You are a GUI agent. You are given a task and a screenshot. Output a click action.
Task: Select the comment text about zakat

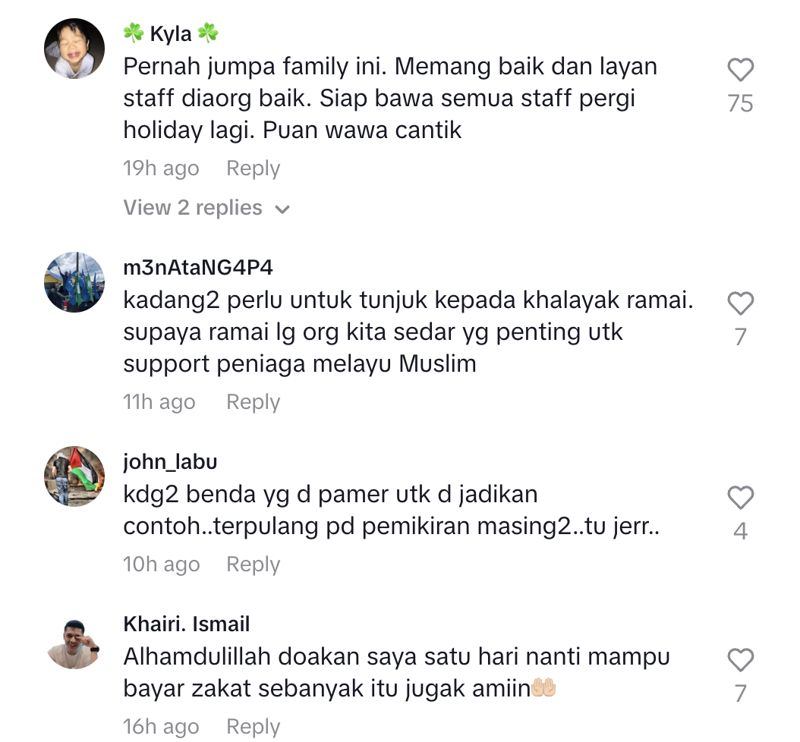coord(396,673)
